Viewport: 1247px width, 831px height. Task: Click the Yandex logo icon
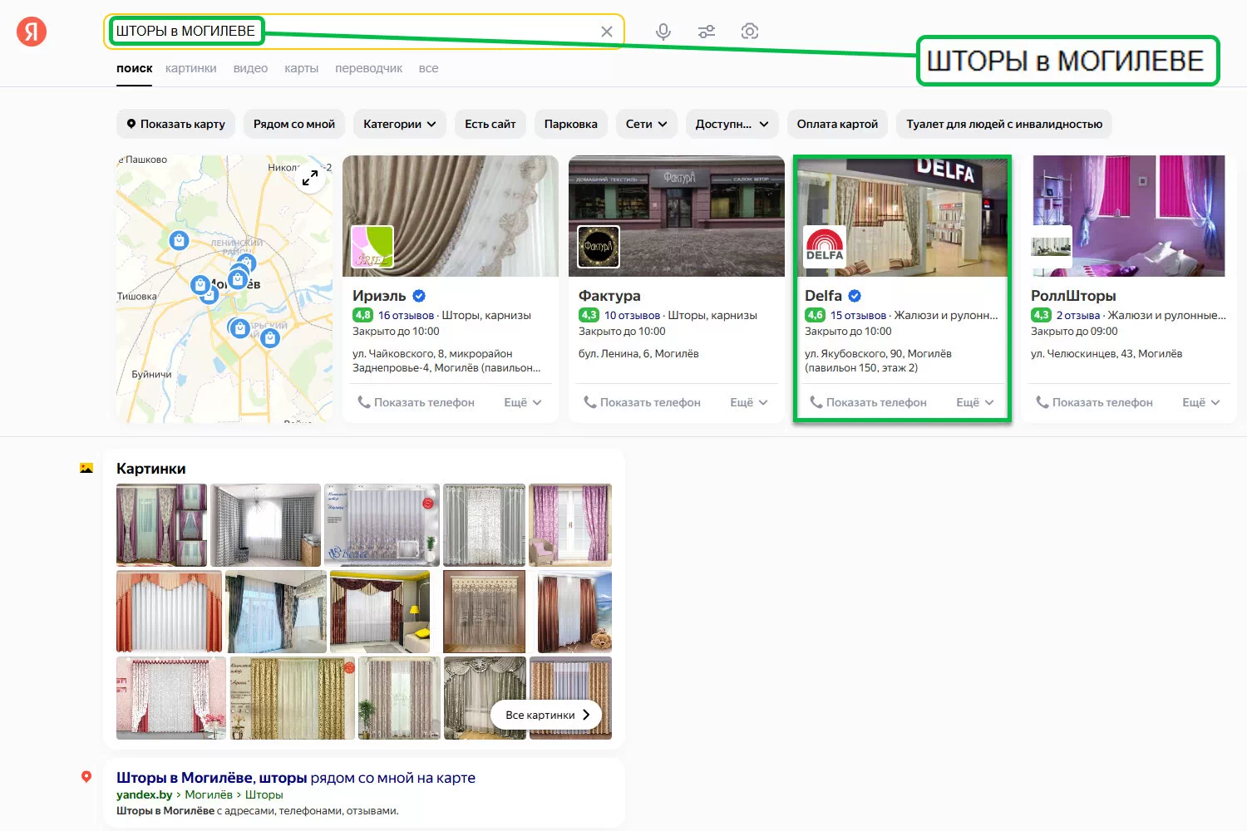32,32
